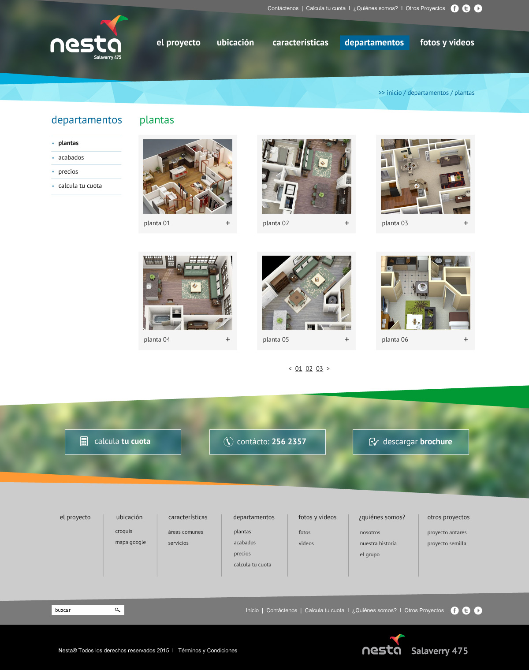
Task: Expand planta 05 with its plus icon
Action: point(347,339)
